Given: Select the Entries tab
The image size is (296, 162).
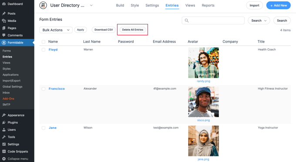Looking at the screenshot, I should click(172, 5).
